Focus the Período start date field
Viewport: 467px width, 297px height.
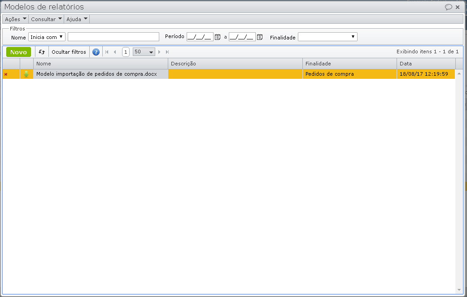pyautogui.click(x=200, y=37)
